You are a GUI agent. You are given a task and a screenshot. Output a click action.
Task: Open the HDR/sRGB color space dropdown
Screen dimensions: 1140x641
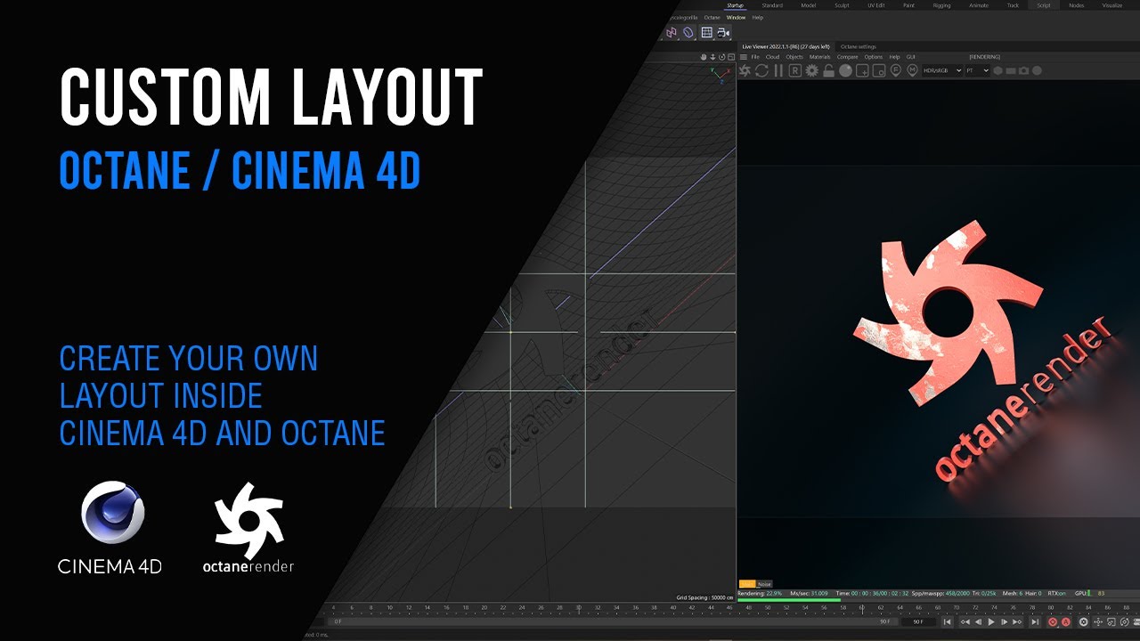[942, 70]
